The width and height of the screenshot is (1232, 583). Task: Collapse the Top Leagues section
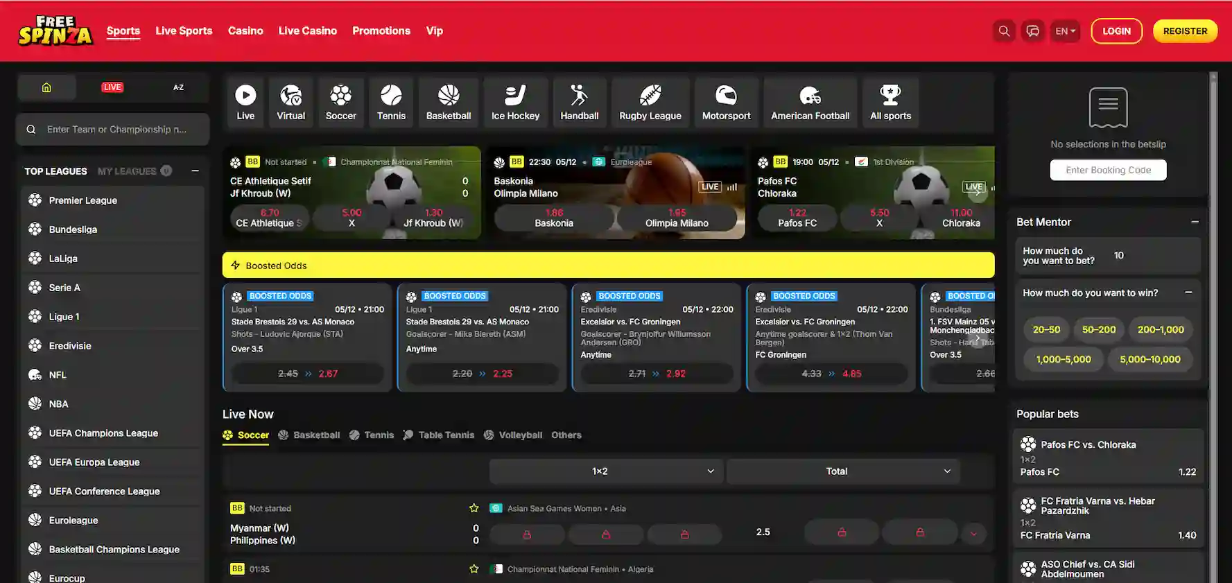pyautogui.click(x=196, y=171)
